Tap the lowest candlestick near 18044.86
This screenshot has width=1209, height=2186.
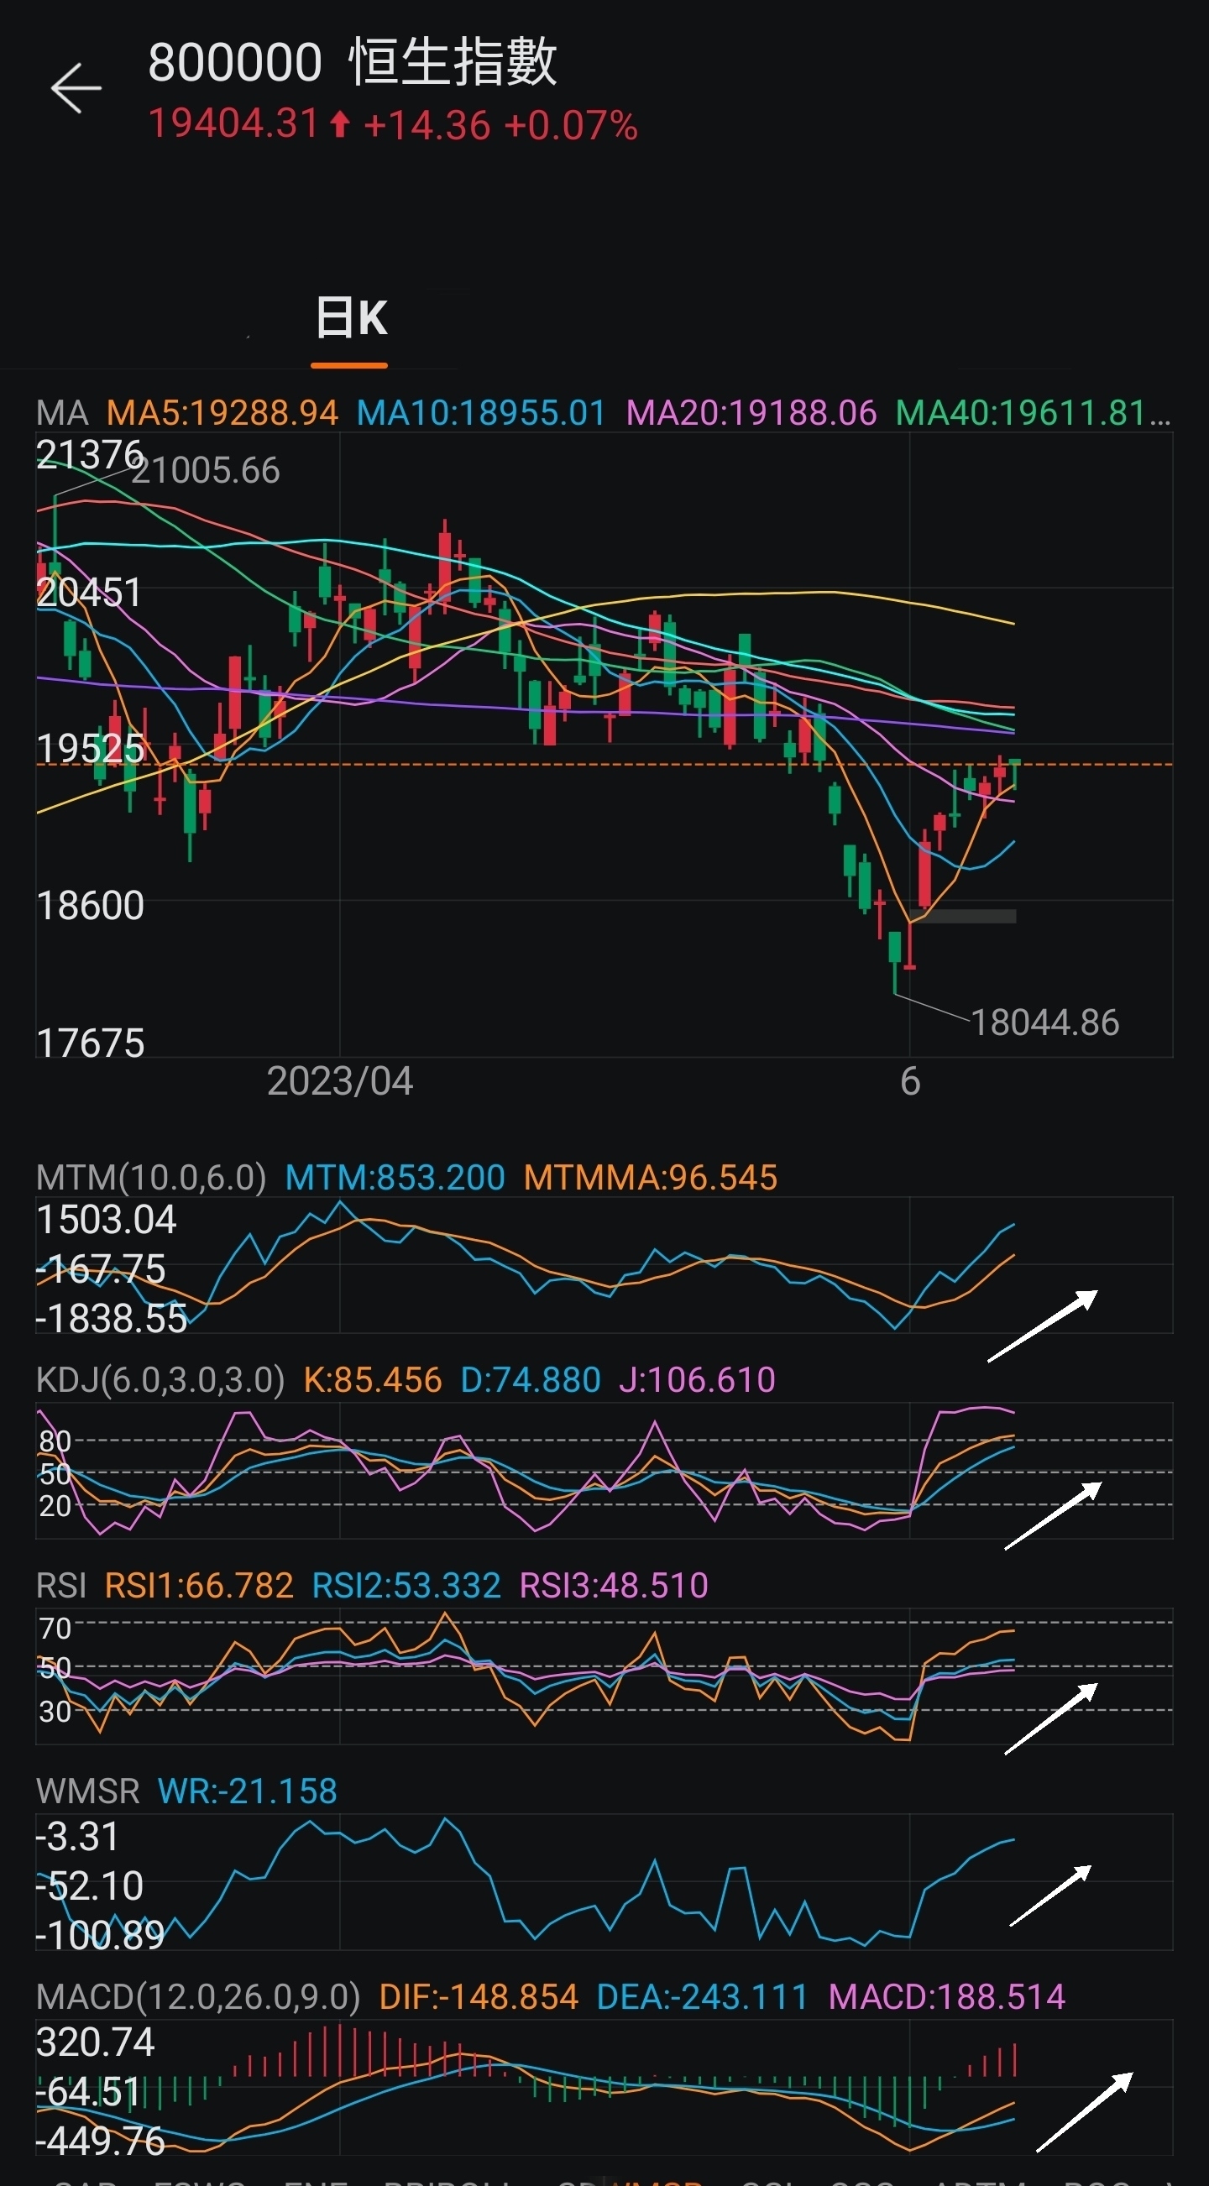coord(894,962)
